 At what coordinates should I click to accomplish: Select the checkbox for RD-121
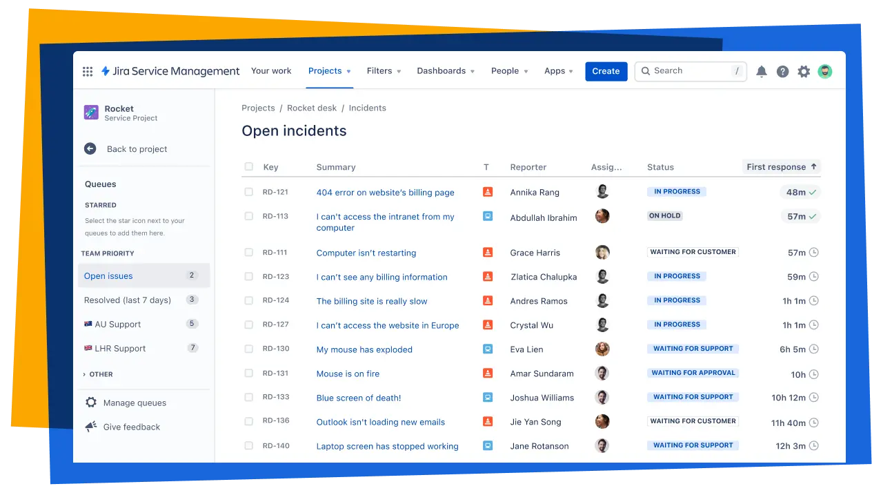[249, 192]
